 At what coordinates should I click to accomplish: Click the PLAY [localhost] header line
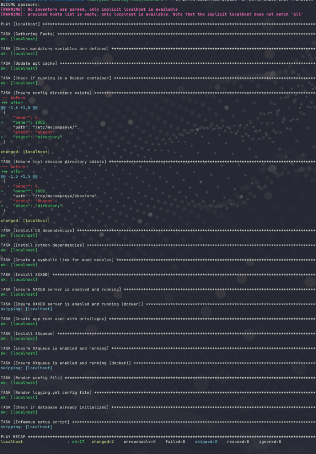[x=20, y=24]
